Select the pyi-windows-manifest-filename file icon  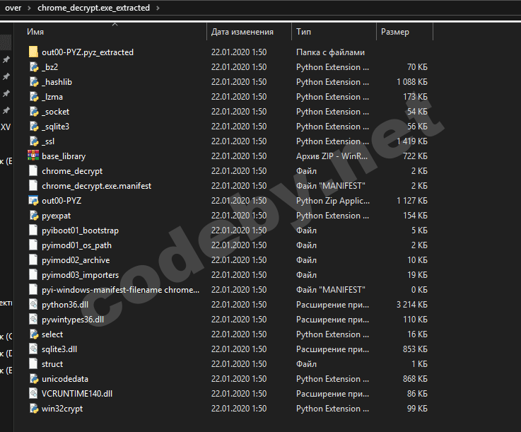[x=33, y=289]
